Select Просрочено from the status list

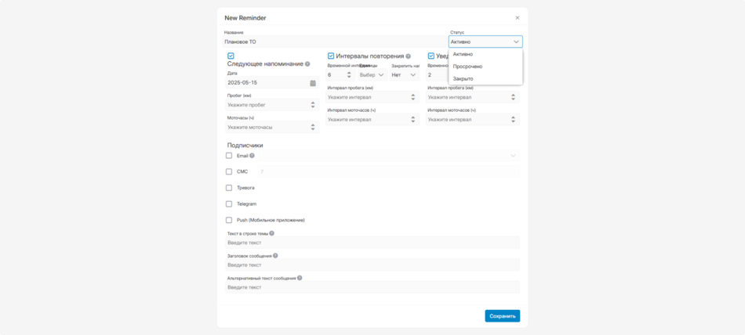pos(467,67)
